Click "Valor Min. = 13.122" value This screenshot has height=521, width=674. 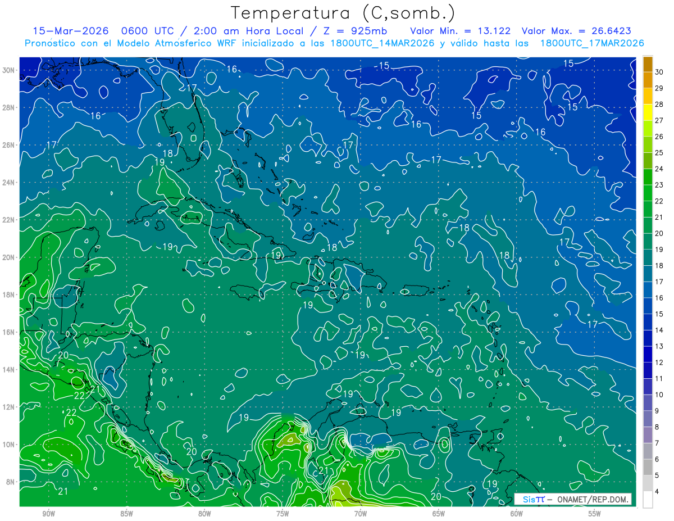point(460,31)
